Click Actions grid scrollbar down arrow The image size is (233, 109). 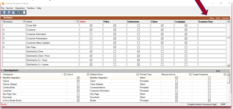228,66
